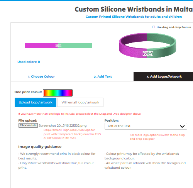Open the Add Text tab
This screenshot has height=188, width=193.
(x=103, y=76)
